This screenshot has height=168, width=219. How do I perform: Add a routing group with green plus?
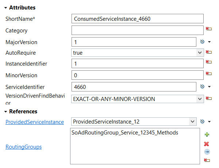(207, 134)
